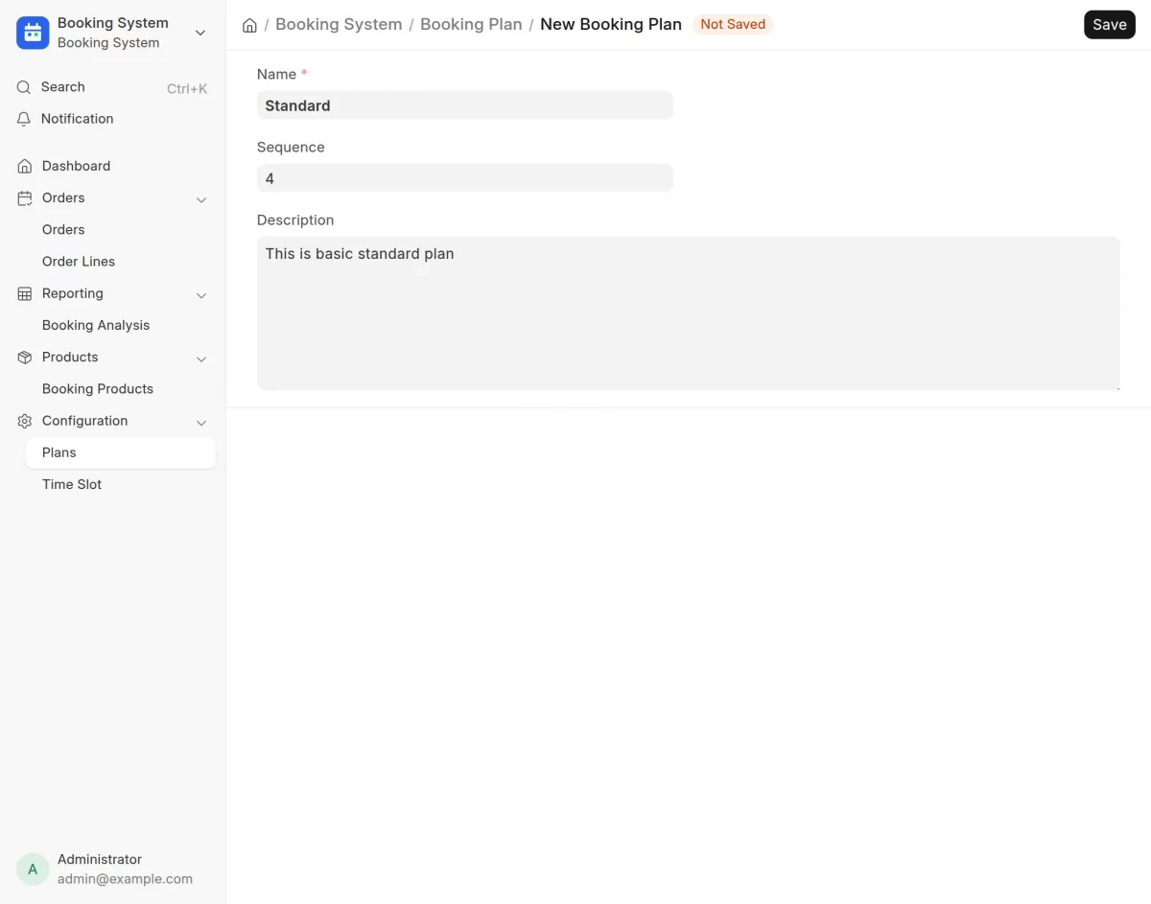Click the Administrator avatar icon
Image resolution: width=1151 pixels, height=904 pixels.
(x=33, y=869)
